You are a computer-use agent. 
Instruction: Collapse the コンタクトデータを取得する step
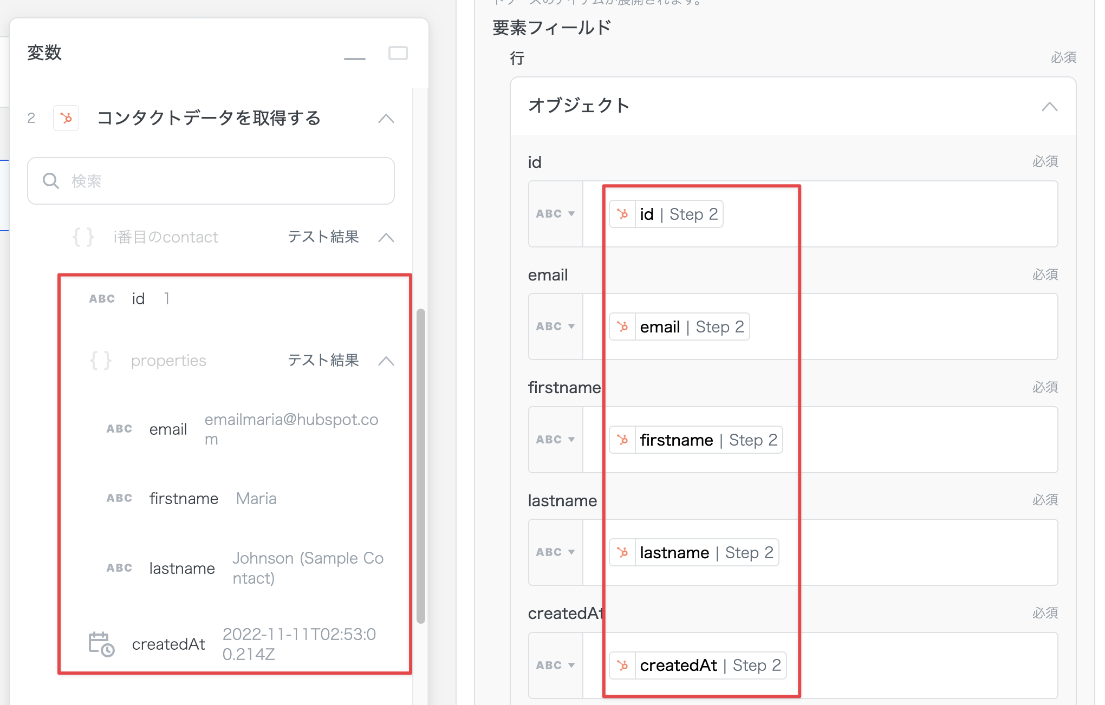point(386,118)
